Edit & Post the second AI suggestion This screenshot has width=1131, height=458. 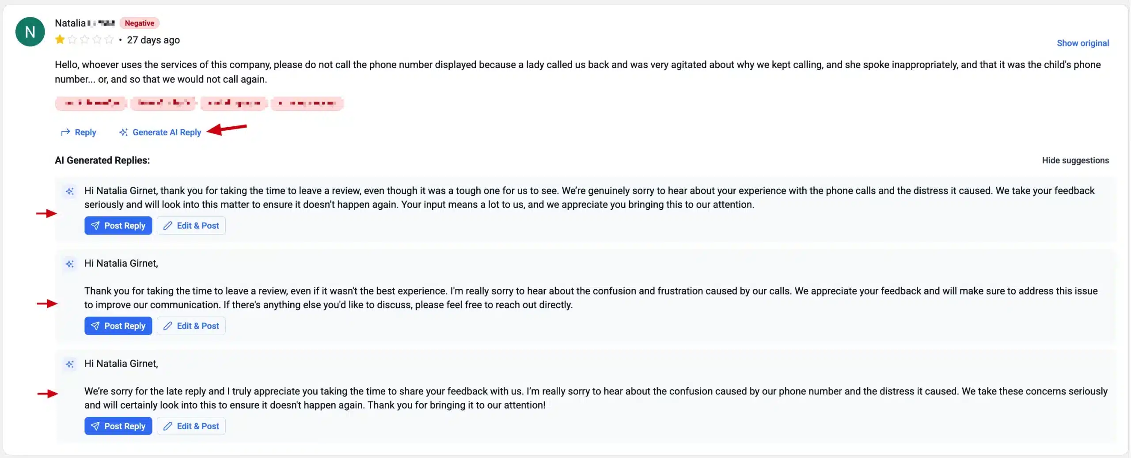point(191,326)
